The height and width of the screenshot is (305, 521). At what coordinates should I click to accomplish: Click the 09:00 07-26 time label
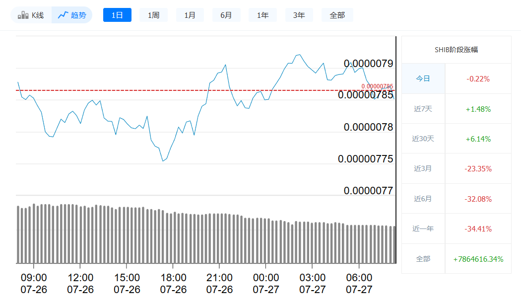coord(35,282)
